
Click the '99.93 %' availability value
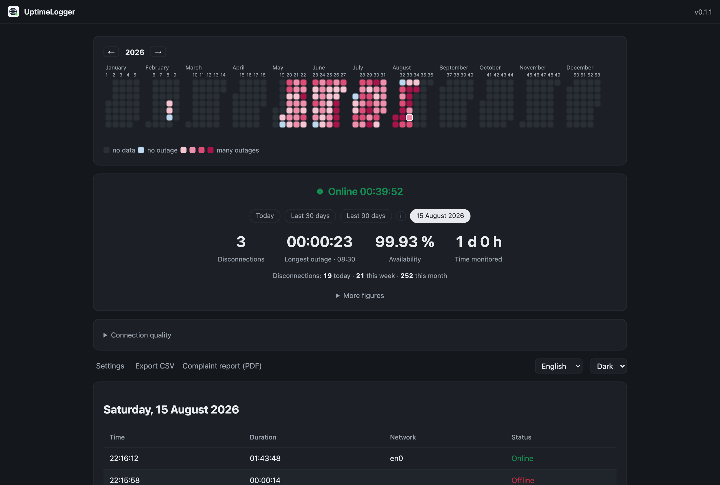pyautogui.click(x=405, y=242)
